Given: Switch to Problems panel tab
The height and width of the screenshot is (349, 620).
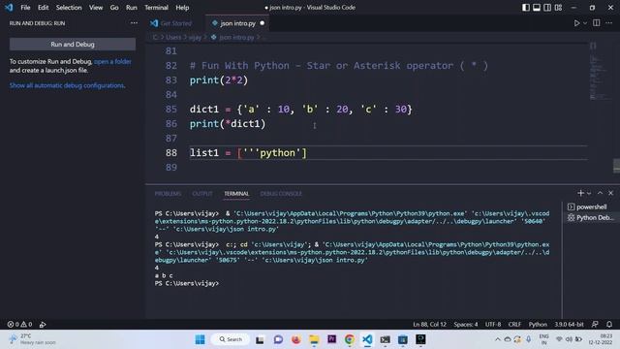Looking at the screenshot, I should coord(168,194).
